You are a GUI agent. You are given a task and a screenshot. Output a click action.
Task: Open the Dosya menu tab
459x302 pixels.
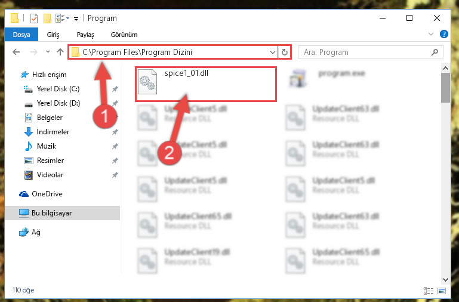21,35
